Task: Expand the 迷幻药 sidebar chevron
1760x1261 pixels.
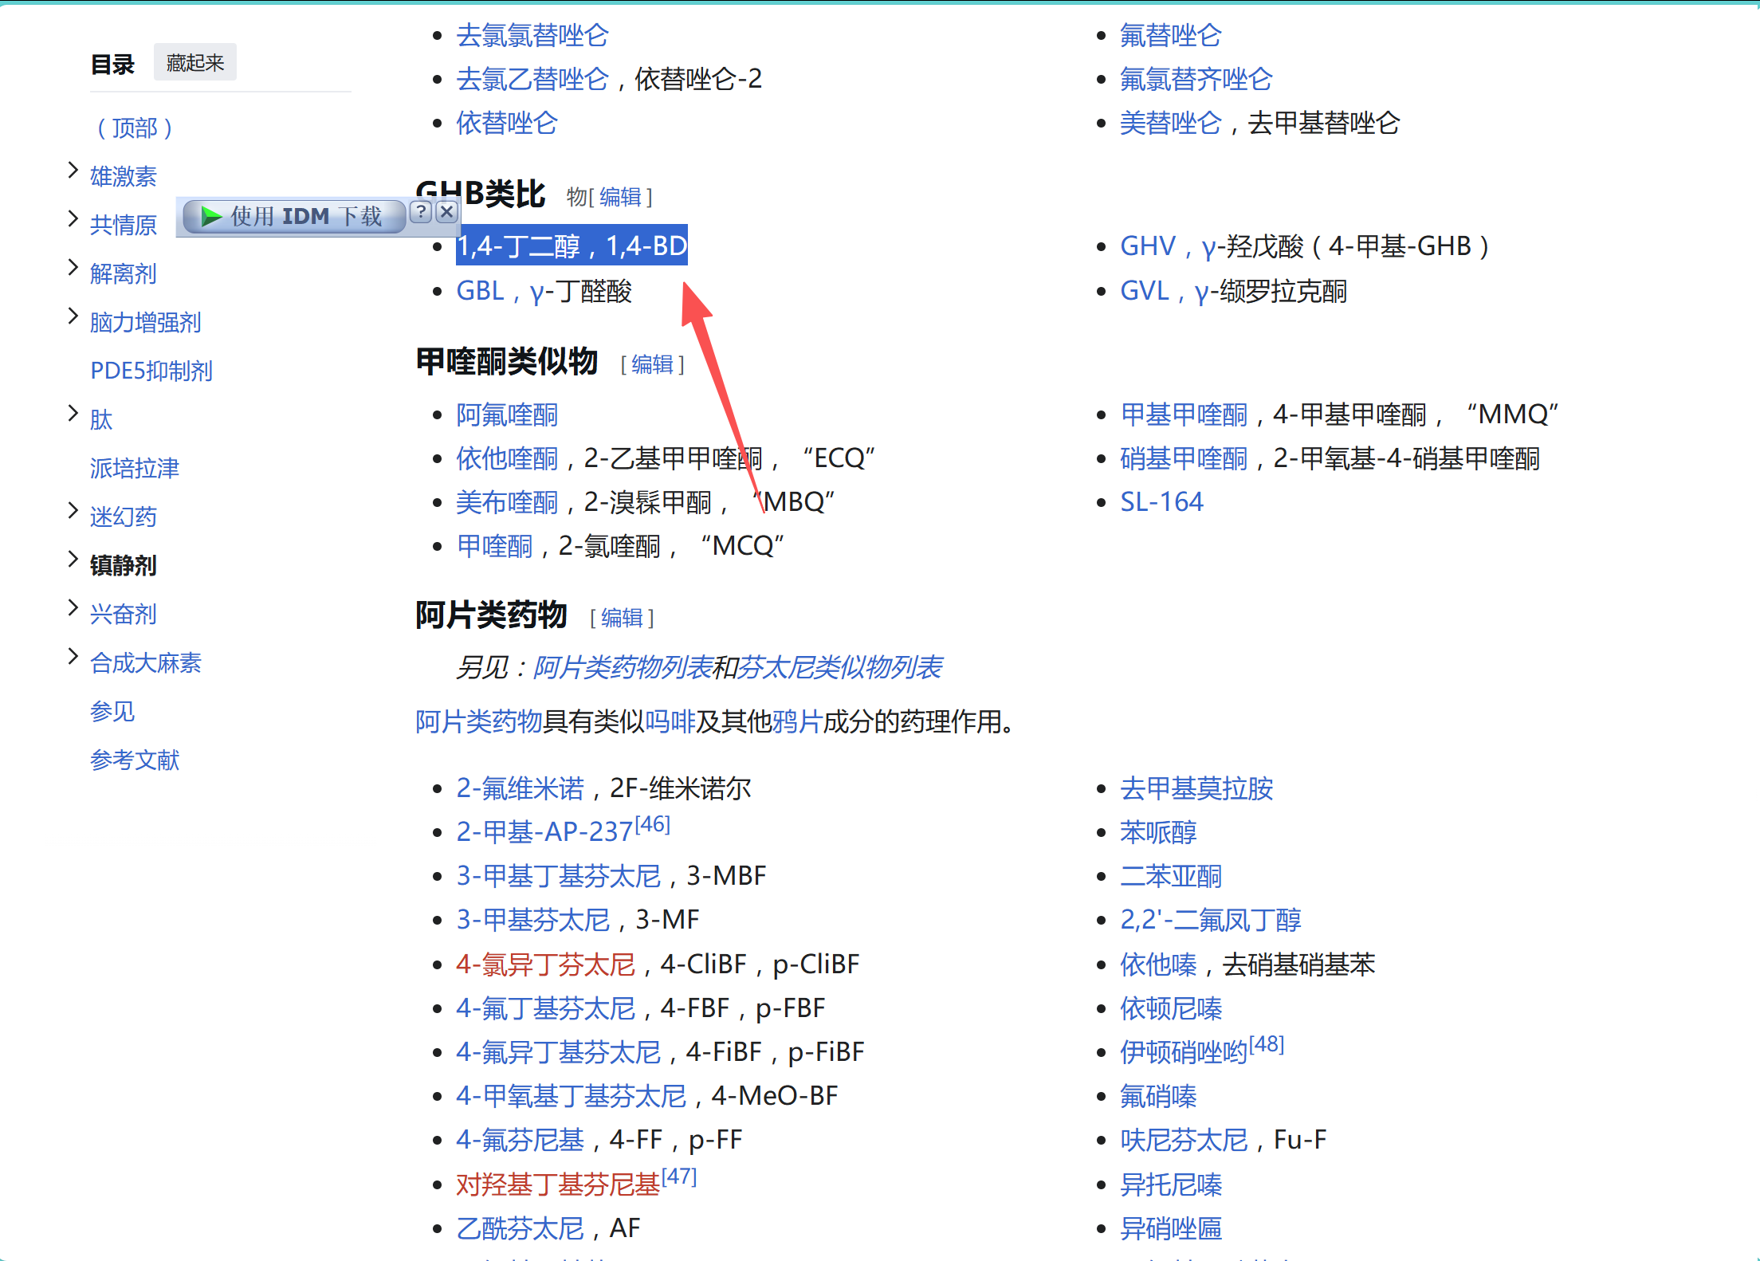Action: tap(73, 510)
